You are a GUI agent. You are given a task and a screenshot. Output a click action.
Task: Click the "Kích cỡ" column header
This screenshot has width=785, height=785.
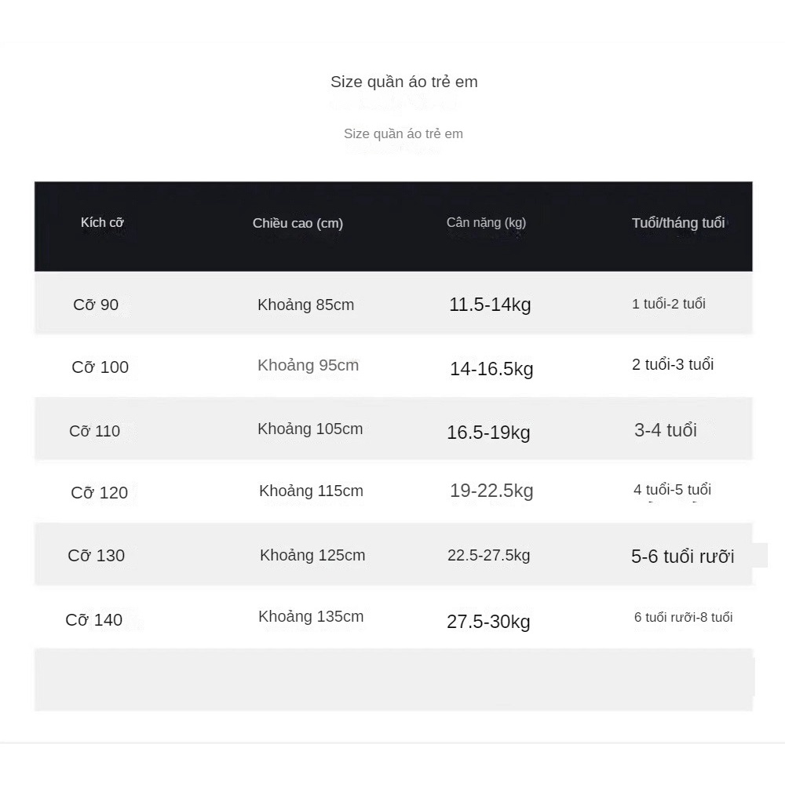point(102,222)
